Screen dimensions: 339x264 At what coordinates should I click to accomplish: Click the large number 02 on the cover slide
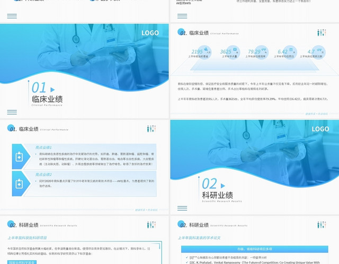point(209,184)
